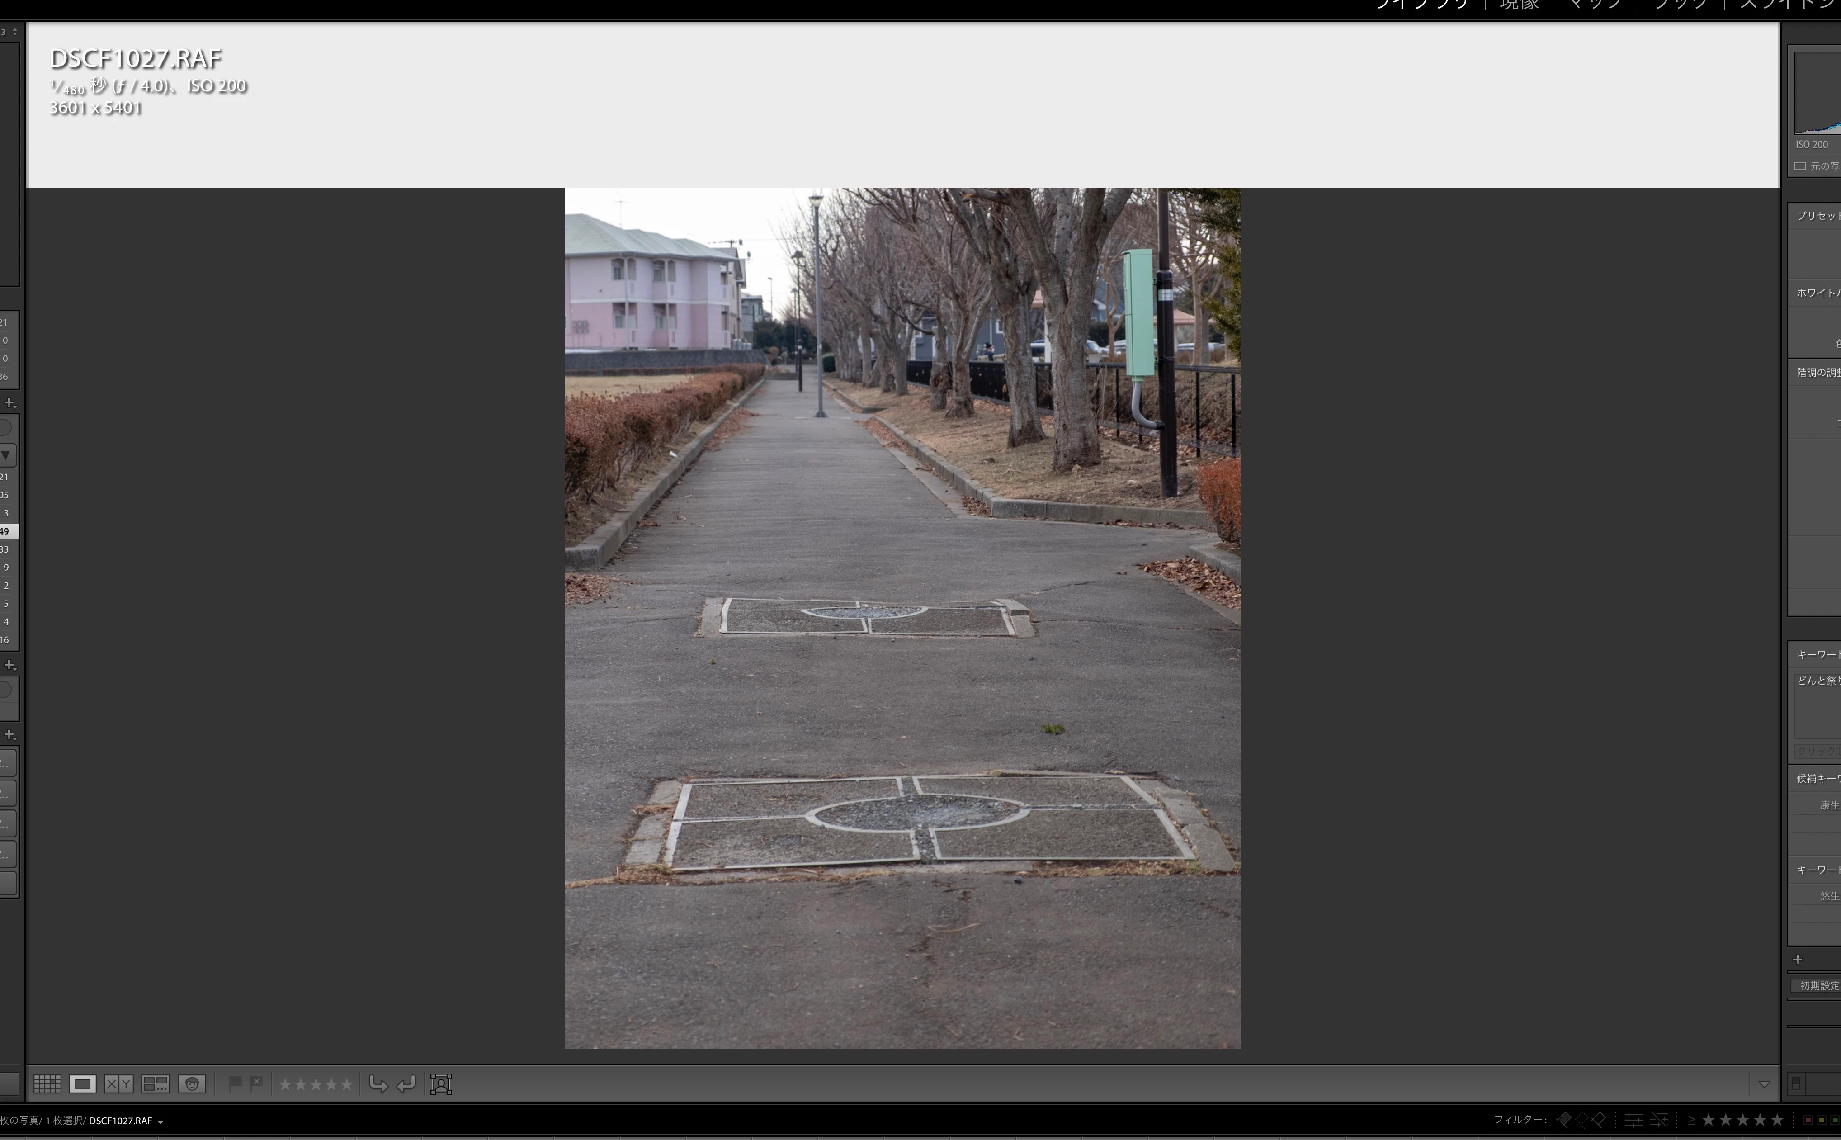This screenshot has width=1841, height=1140.
Task: Set flag as pick icon
Action: [234, 1083]
